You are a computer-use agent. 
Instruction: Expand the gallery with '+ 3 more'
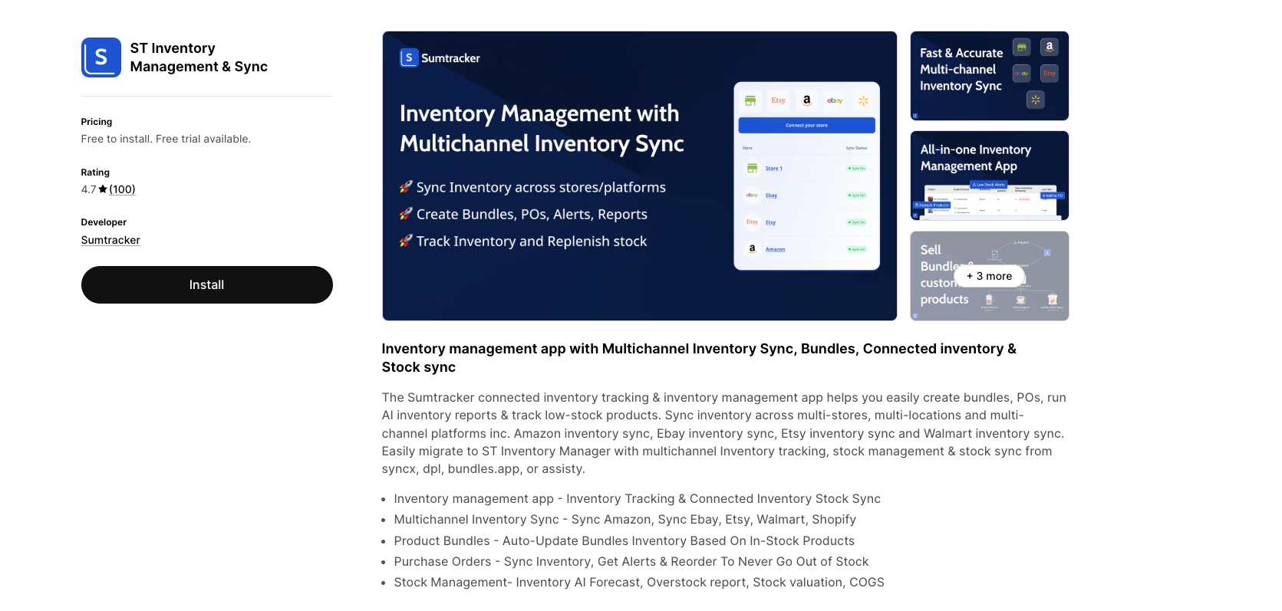(x=989, y=276)
